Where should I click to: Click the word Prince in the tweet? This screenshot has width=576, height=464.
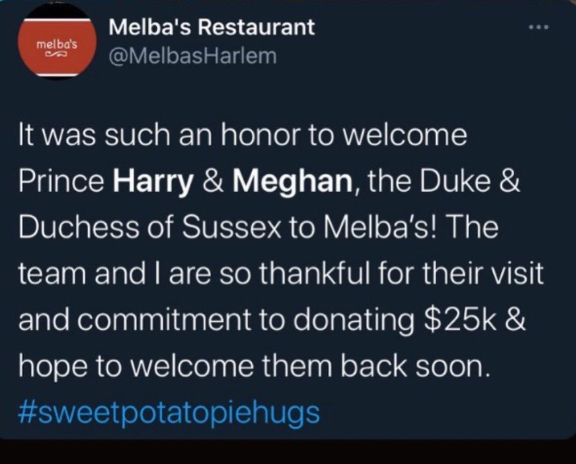point(61,182)
